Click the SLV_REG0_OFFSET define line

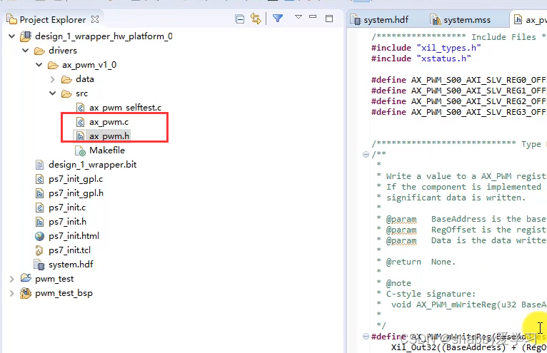tap(459, 80)
